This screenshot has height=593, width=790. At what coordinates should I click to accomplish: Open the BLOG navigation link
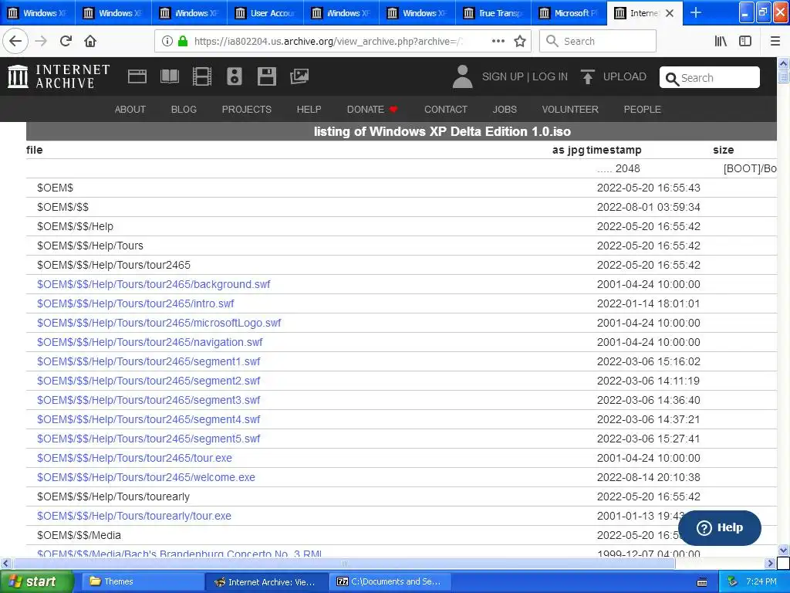tap(184, 109)
